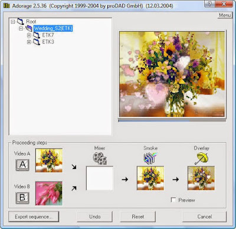Screen dimensions: 236x229
Task: Collapse the Root tree node
Action: 13,22
